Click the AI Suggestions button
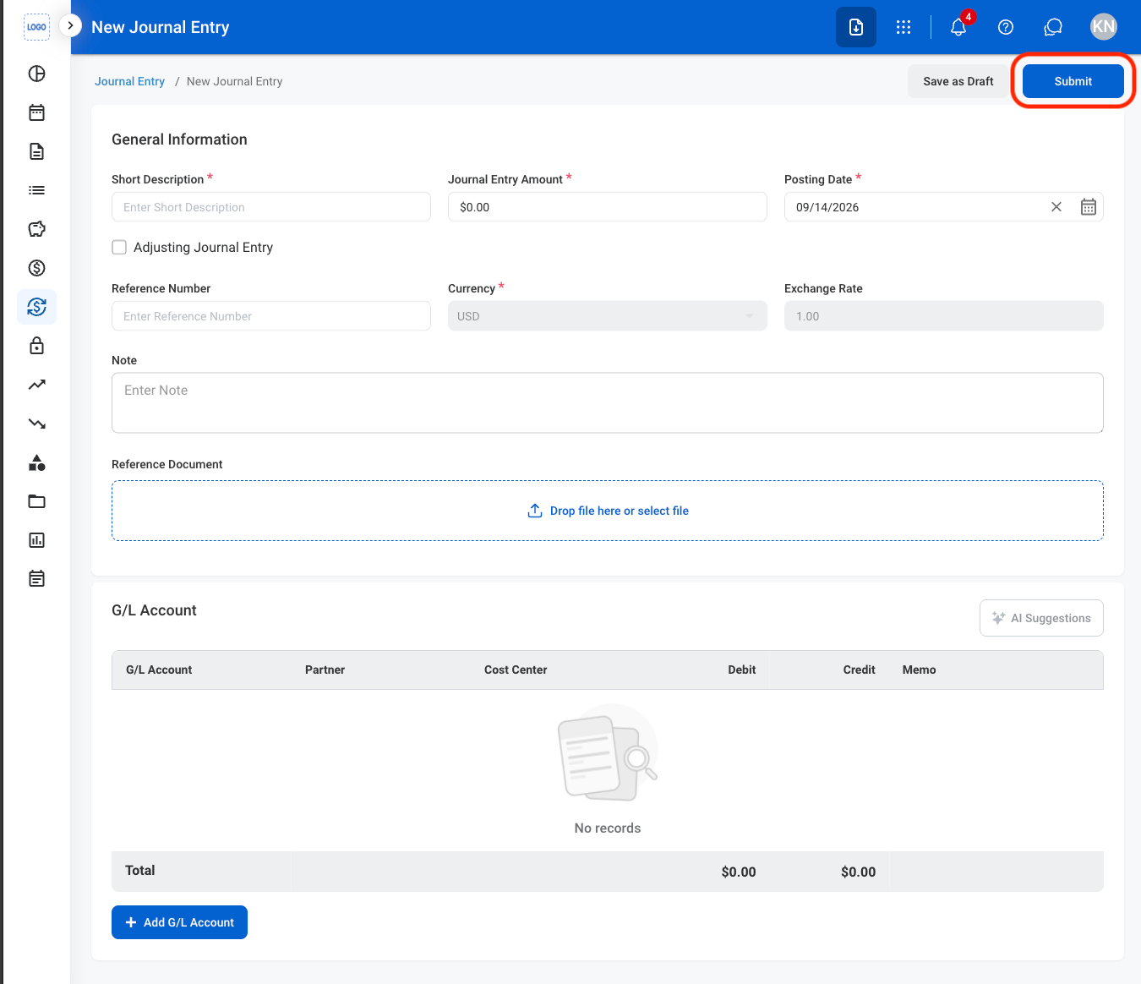 [x=1041, y=618]
